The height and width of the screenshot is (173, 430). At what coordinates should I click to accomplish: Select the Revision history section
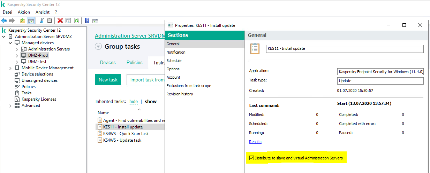pos(205,94)
